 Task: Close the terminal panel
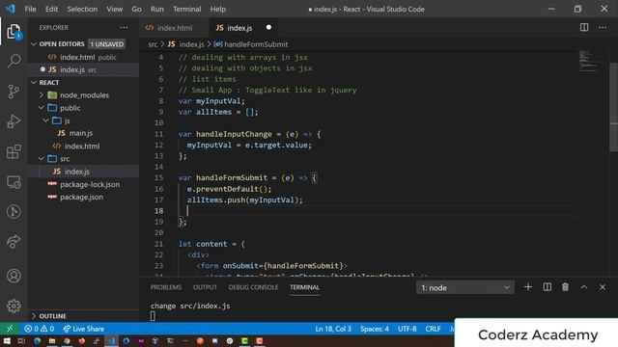603,287
